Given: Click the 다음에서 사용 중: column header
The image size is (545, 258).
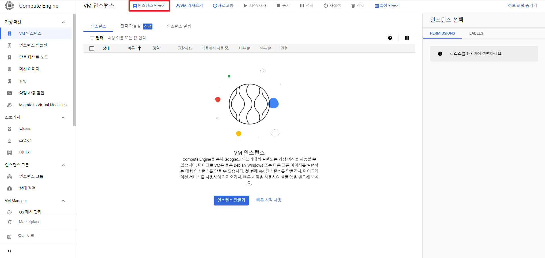Looking at the screenshot, I should (x=215, y=48).
